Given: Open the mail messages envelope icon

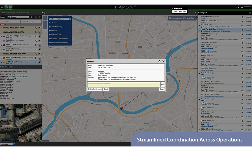Looking at the screenshot, I should tap(11, 7).
